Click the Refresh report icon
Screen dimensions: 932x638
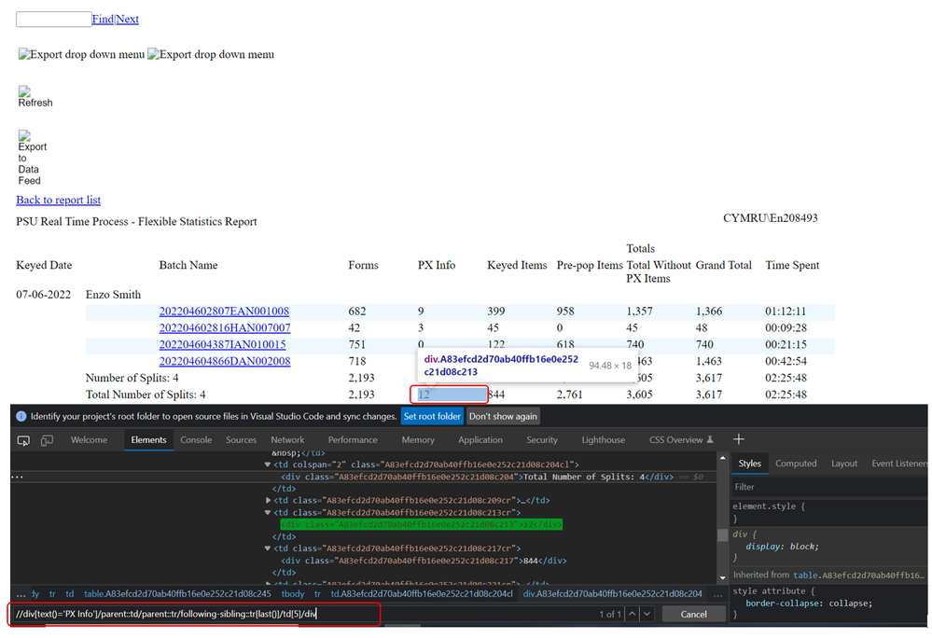35,97
